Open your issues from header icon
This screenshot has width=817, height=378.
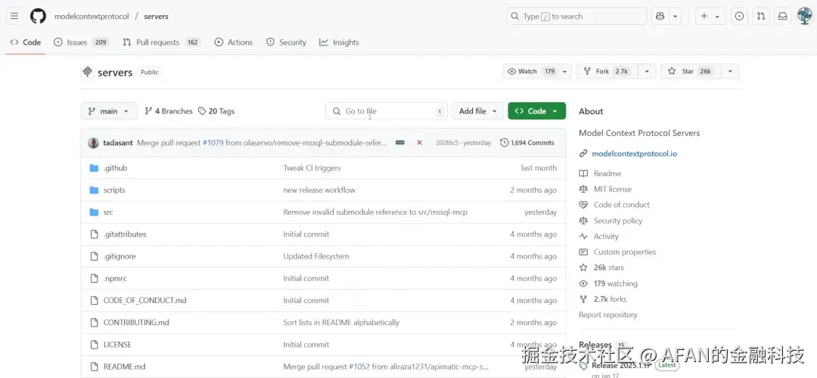tap(739, 16)
